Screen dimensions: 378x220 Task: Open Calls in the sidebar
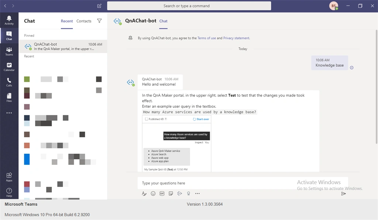click(x=9, y=82)
